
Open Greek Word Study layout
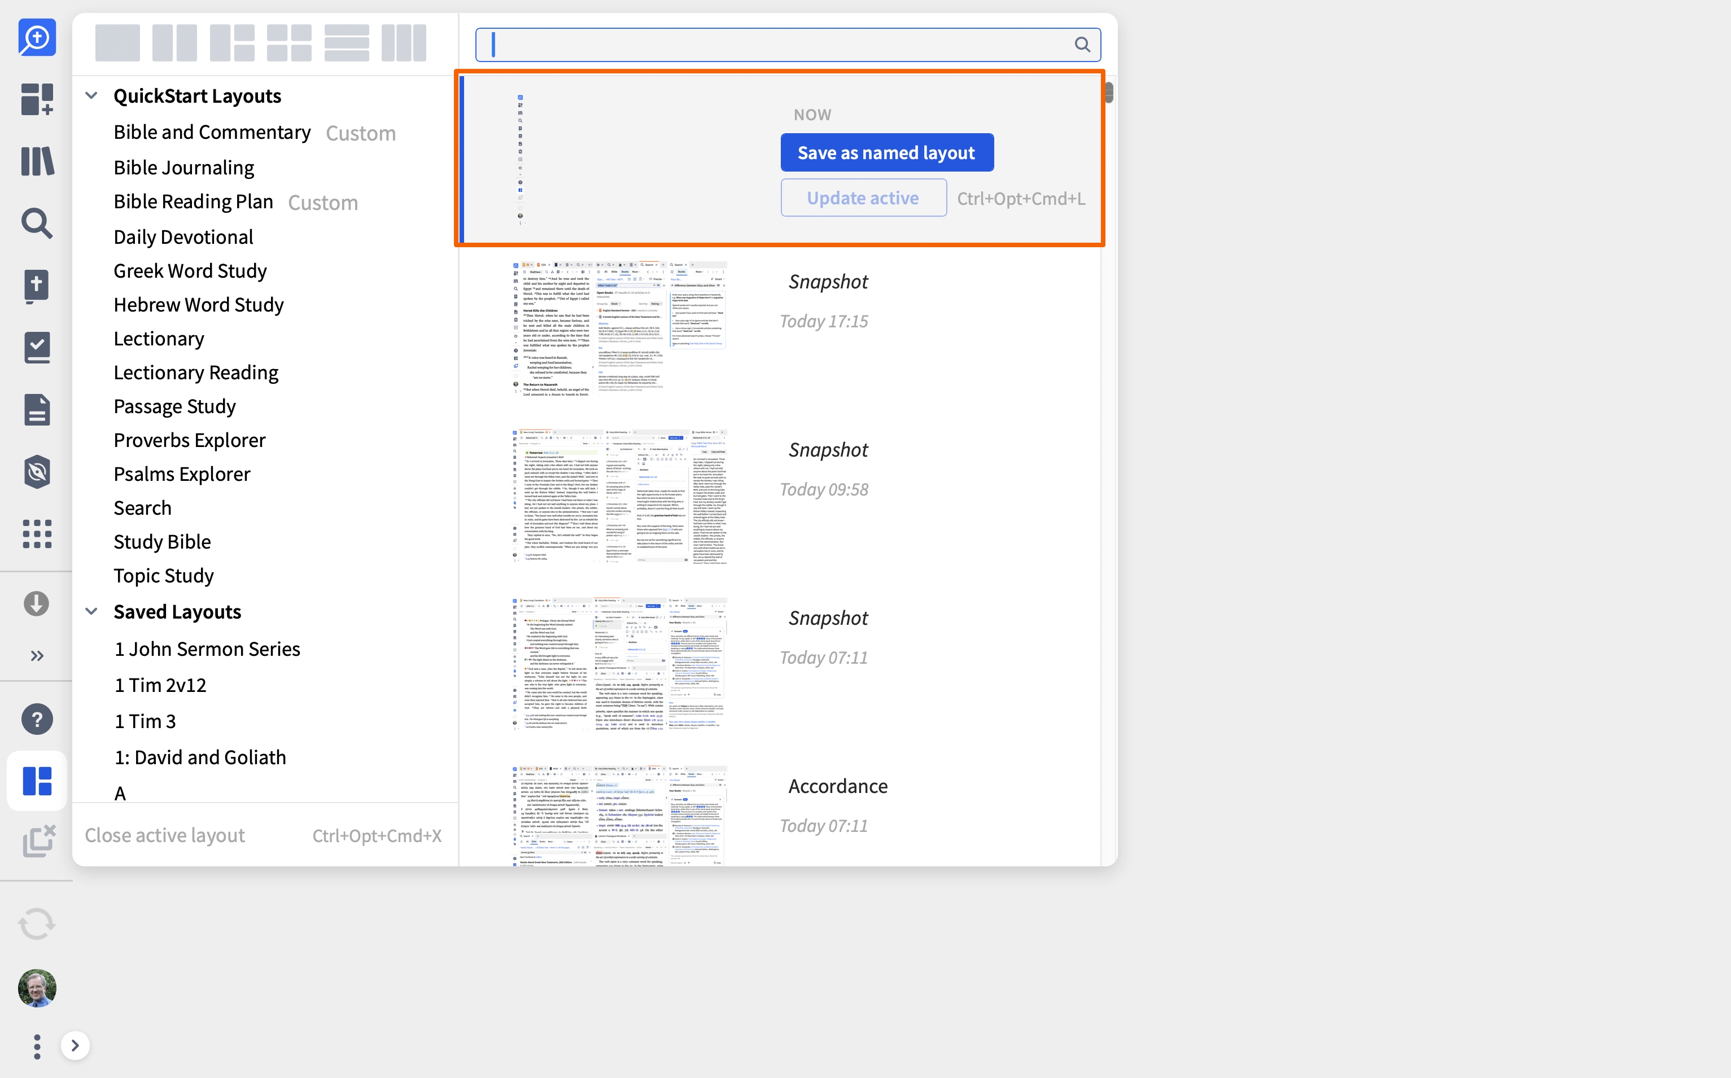190,271
